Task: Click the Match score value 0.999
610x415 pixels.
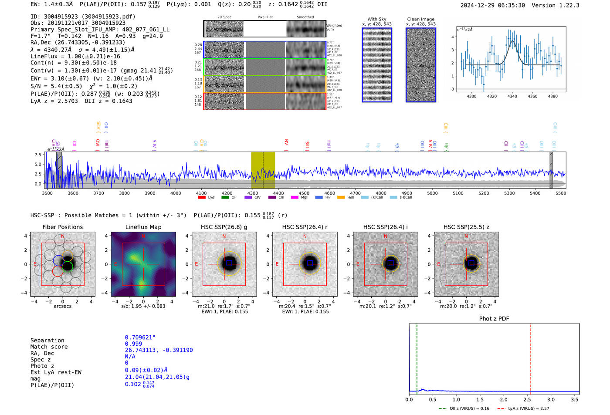Action: coord(133,344)
